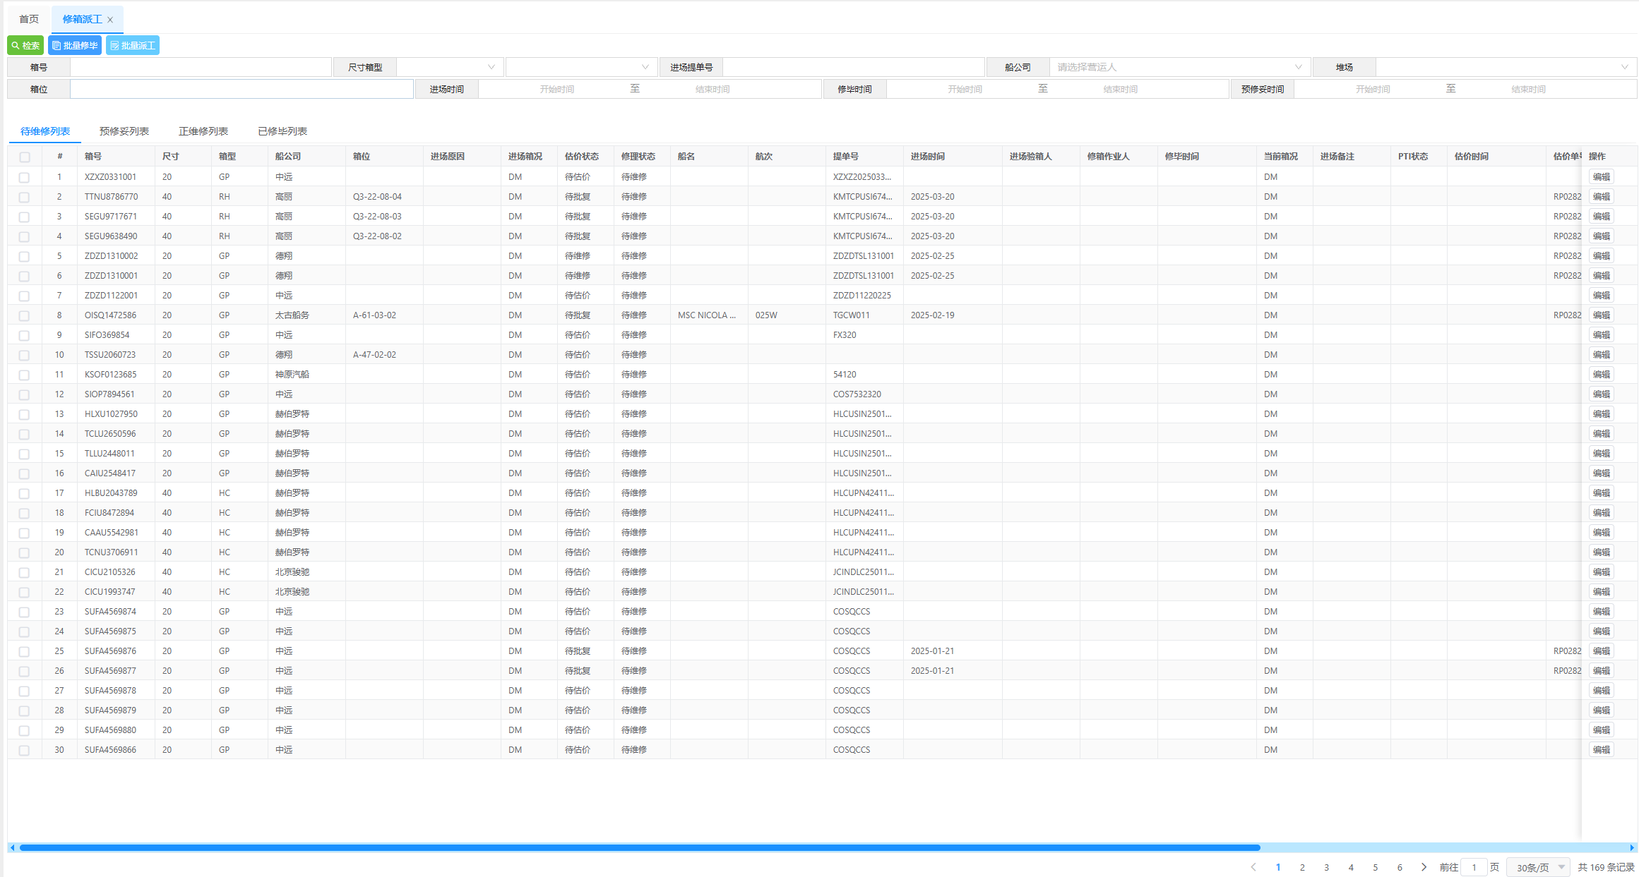Click horizontal scrollbar right arrow
Image resolution: width=1639 pixels, height=877 pixels.
[x=1632, y=847]
